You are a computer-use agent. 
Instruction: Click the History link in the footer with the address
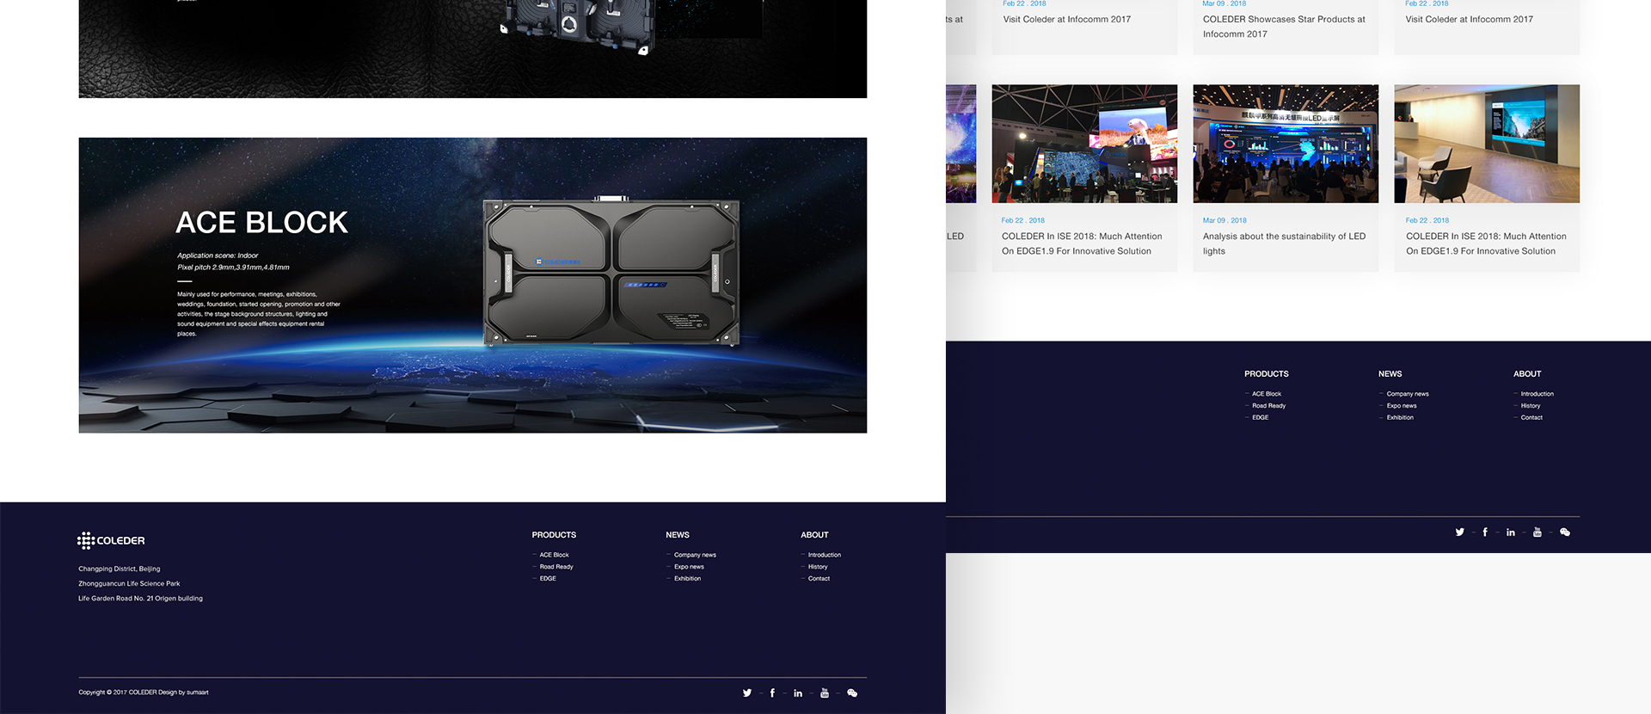tap(818, 567)
